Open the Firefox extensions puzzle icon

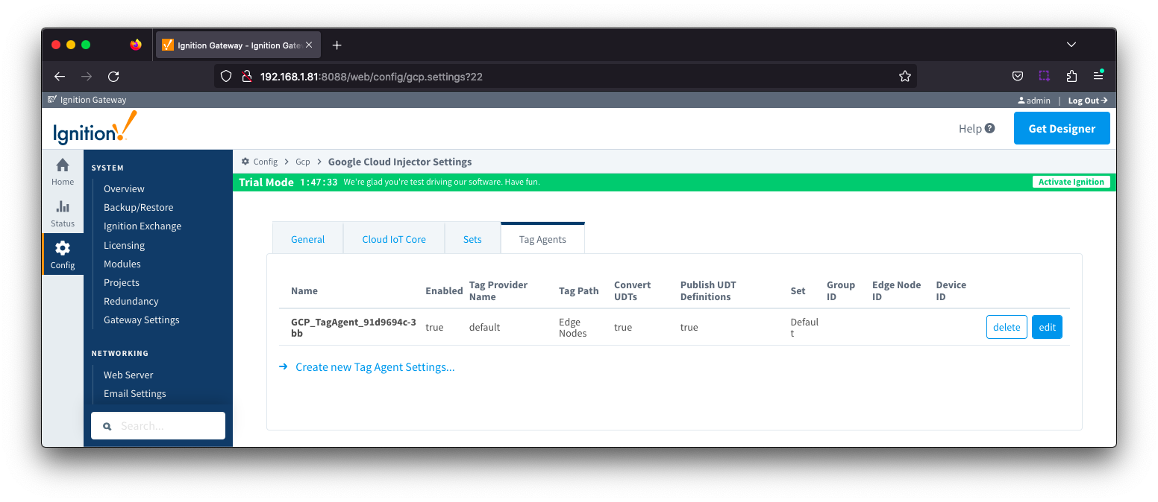click(1071, 76)
